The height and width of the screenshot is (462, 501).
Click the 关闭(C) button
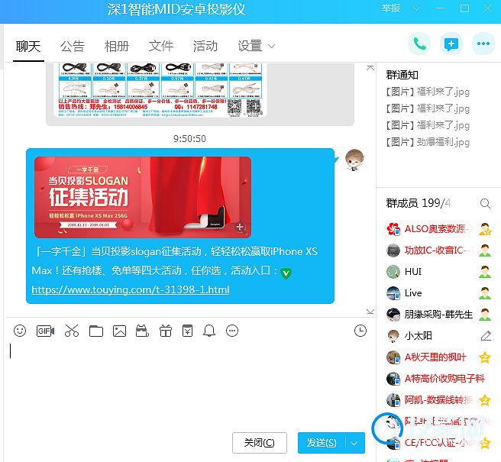[260, 443]
